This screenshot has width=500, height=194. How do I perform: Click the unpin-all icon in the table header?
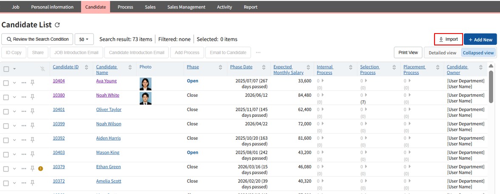[42, 69]
